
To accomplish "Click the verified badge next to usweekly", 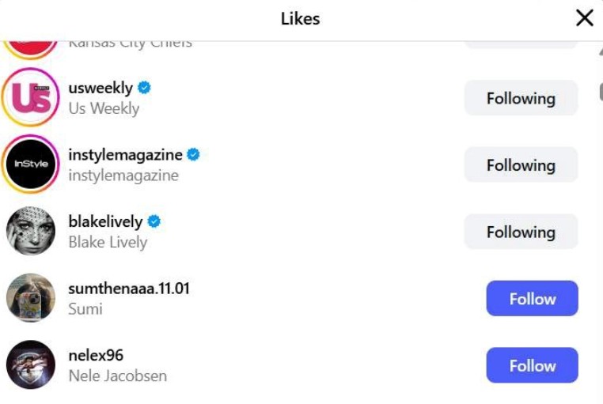I will (144, 88).
